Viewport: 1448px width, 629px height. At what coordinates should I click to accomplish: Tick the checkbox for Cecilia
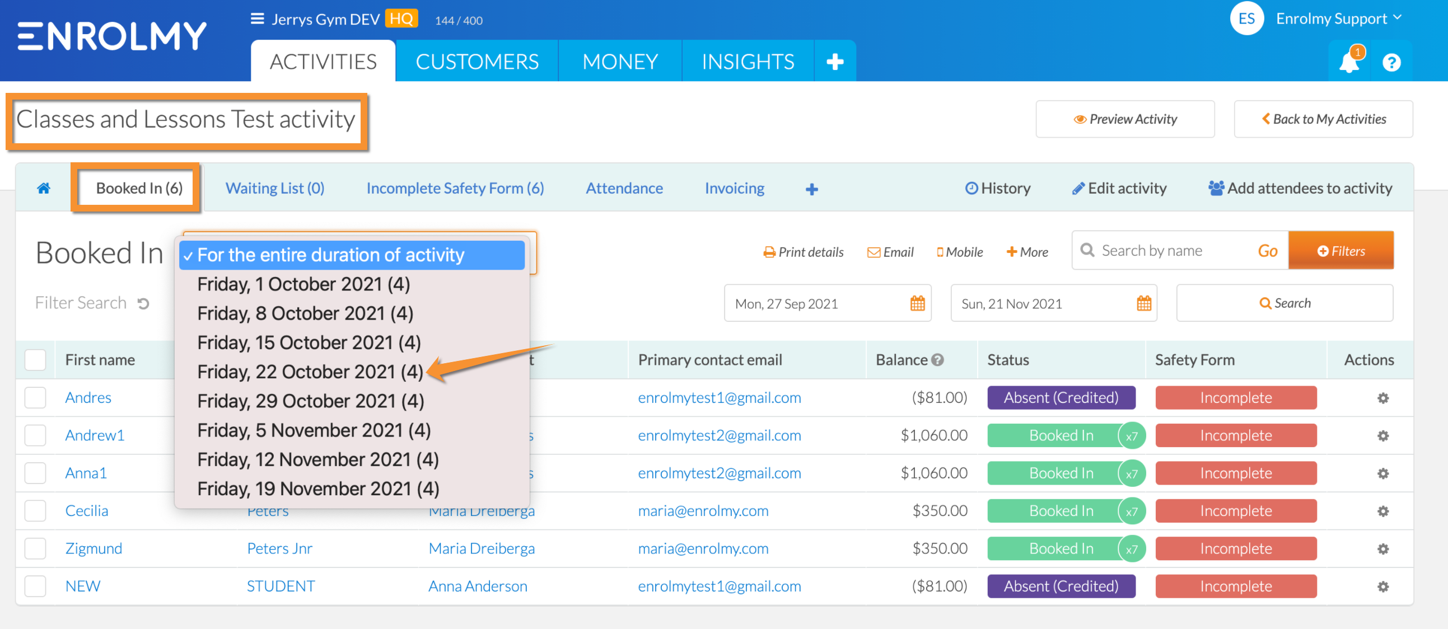click(35, 510)
